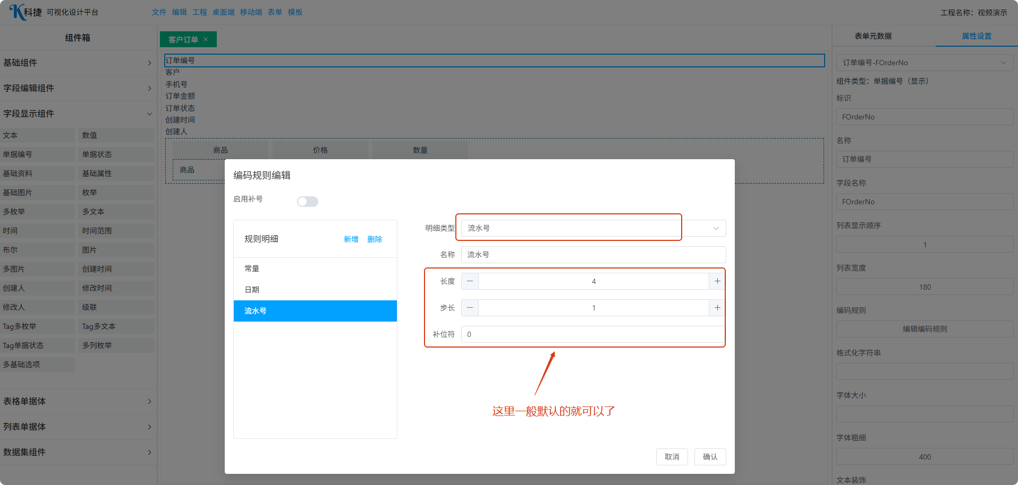This screenshot has height=485, width=1018.
Task: Open the 订单编号-FOrderNo dropdown
Action: tap(924, 63)
